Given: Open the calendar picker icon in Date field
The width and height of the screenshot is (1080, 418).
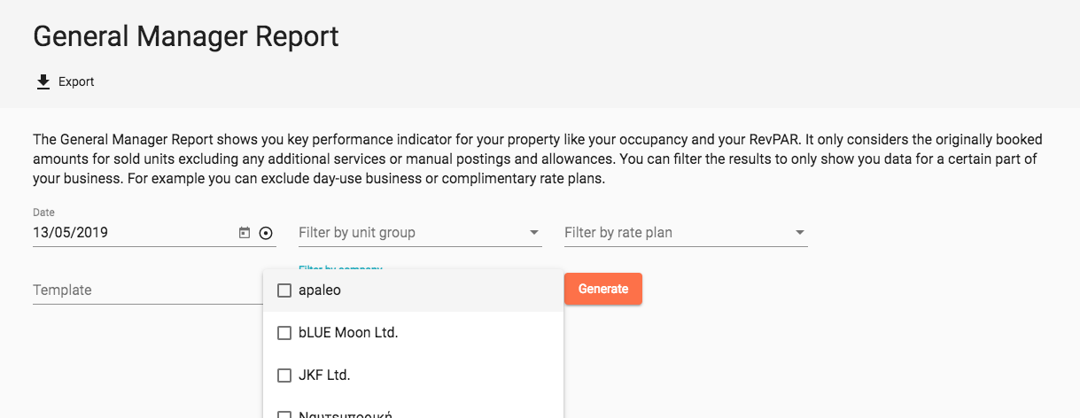Looking at the screenshot, I should point(245,233).
